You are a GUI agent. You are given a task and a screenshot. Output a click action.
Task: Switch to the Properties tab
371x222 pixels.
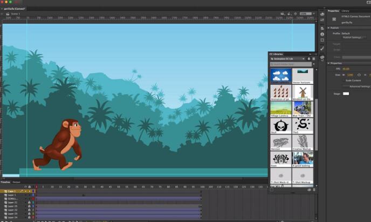click(x=333, y=11)
